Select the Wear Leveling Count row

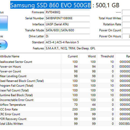65,76
